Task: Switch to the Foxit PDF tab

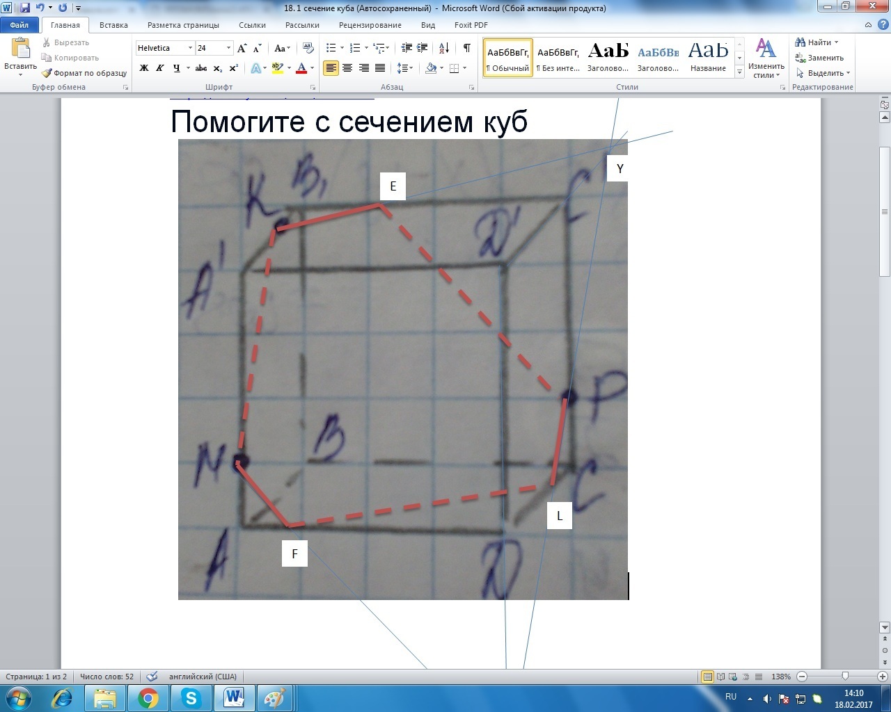Action: (471, 25)
